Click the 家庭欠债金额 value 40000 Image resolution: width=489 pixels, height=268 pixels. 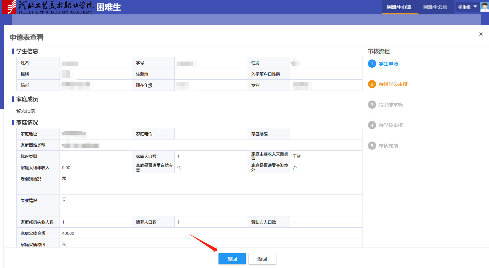click(68, 233)
